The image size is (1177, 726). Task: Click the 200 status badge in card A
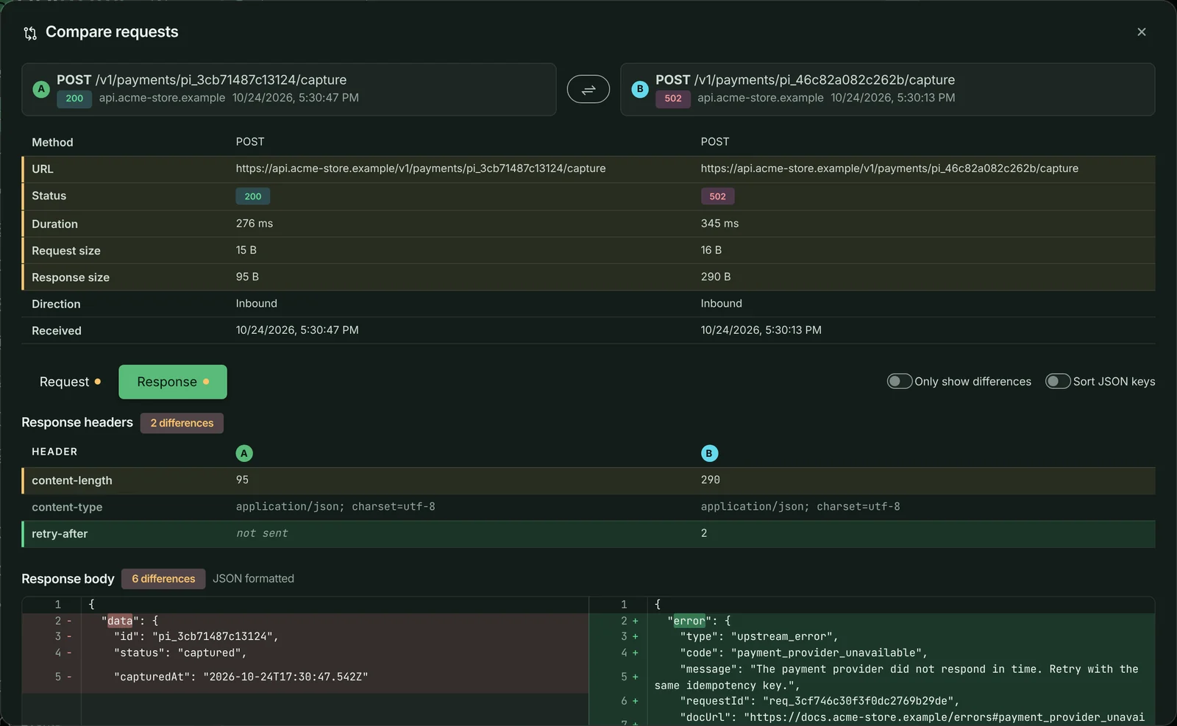click(x=74, y=99)
